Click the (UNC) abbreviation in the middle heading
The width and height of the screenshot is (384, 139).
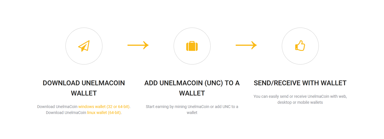pos(214,83)
